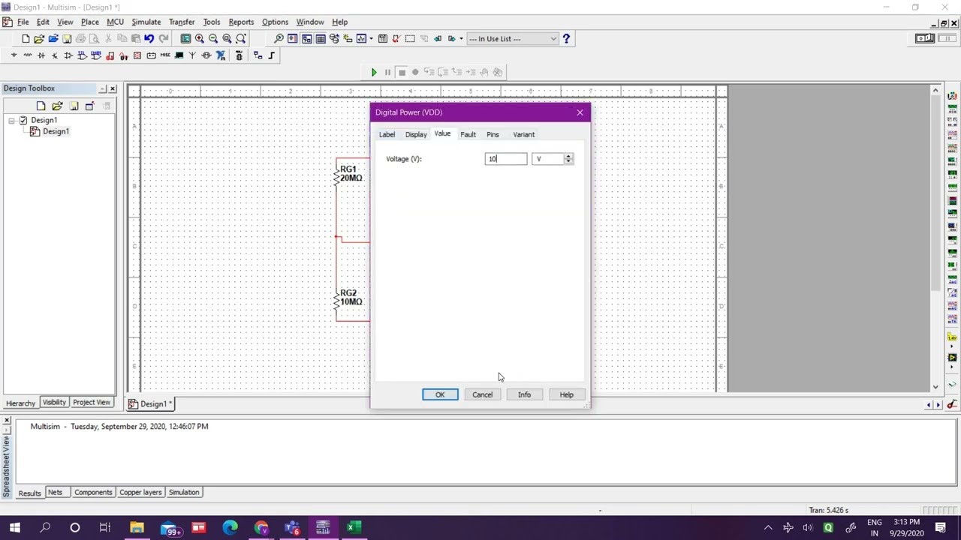Open the Find magnifier in toolbar
The width and height of the screenshot is (961, 540).
point(279,38)
